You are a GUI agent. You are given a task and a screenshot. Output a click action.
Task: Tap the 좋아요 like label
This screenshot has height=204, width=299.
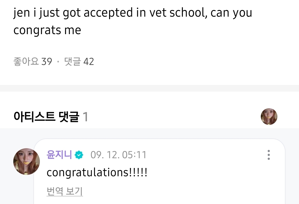tap(26, 61)
